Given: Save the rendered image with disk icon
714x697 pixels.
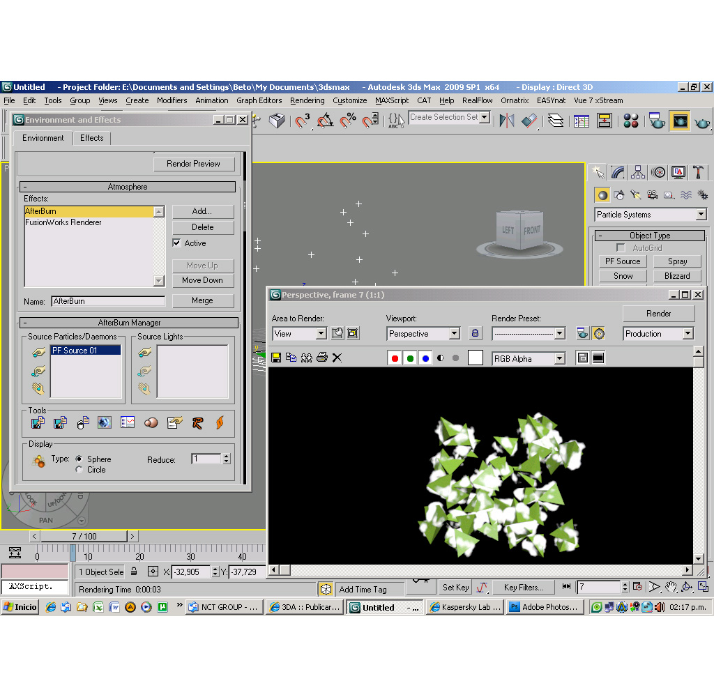Looking at the screenshot, I should [x=276, y=358].
